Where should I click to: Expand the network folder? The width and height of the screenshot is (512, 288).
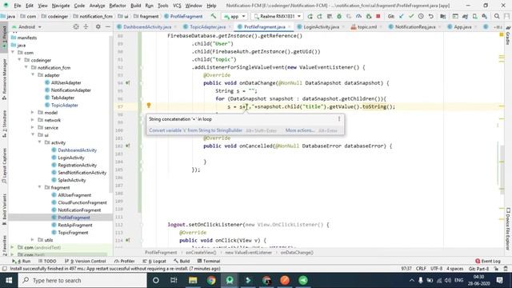[x=33, y=120]
